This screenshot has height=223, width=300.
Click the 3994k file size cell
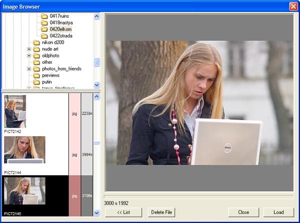[87, 155]
